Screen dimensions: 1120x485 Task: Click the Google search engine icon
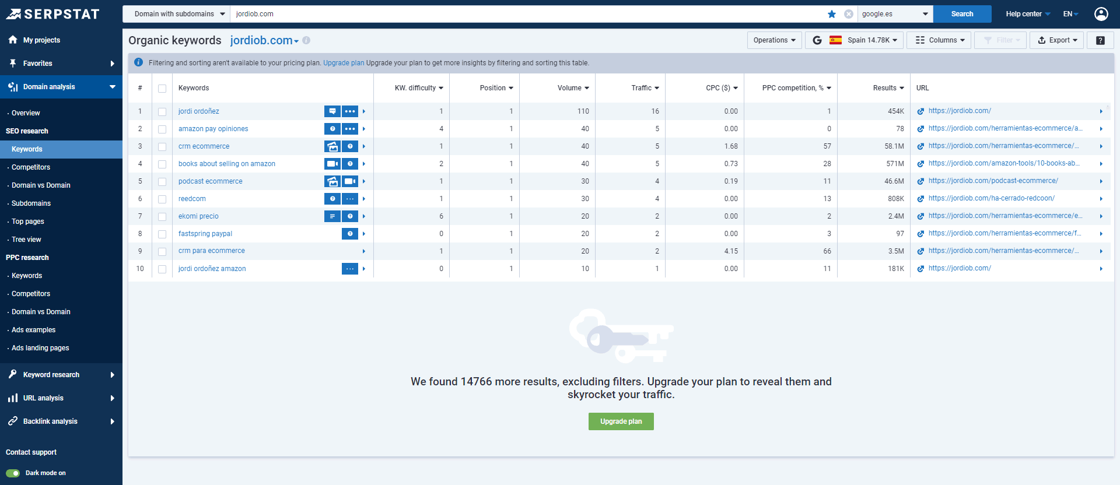pyautogui.click(x=817, y=40)
